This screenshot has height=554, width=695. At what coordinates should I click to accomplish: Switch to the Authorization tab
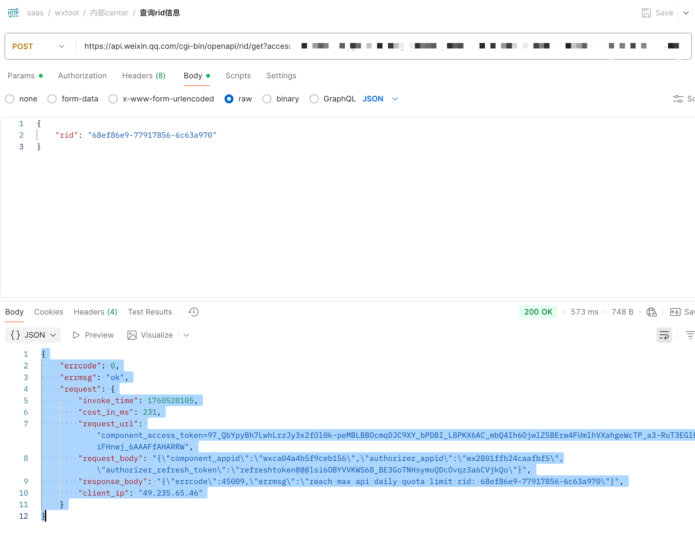coord(82,76)
